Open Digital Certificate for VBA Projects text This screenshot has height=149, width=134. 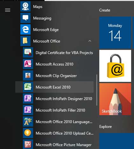[64, 53]
